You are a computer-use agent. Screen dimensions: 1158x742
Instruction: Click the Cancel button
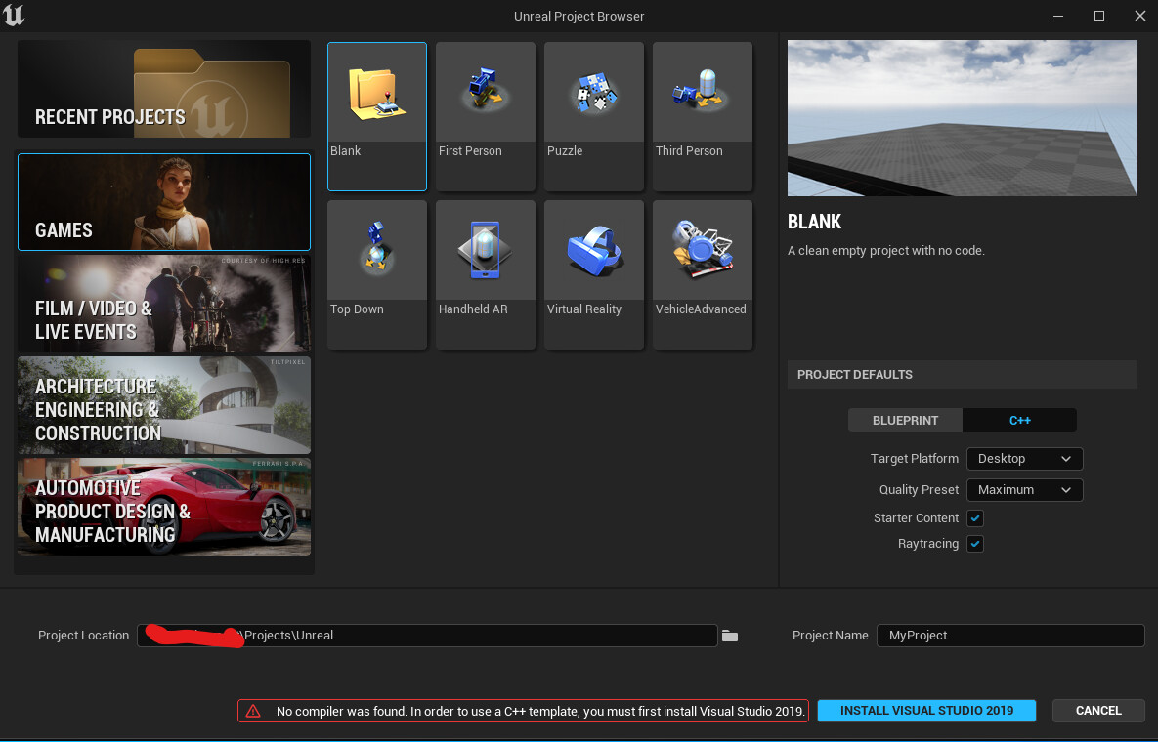pos(1098,711)
